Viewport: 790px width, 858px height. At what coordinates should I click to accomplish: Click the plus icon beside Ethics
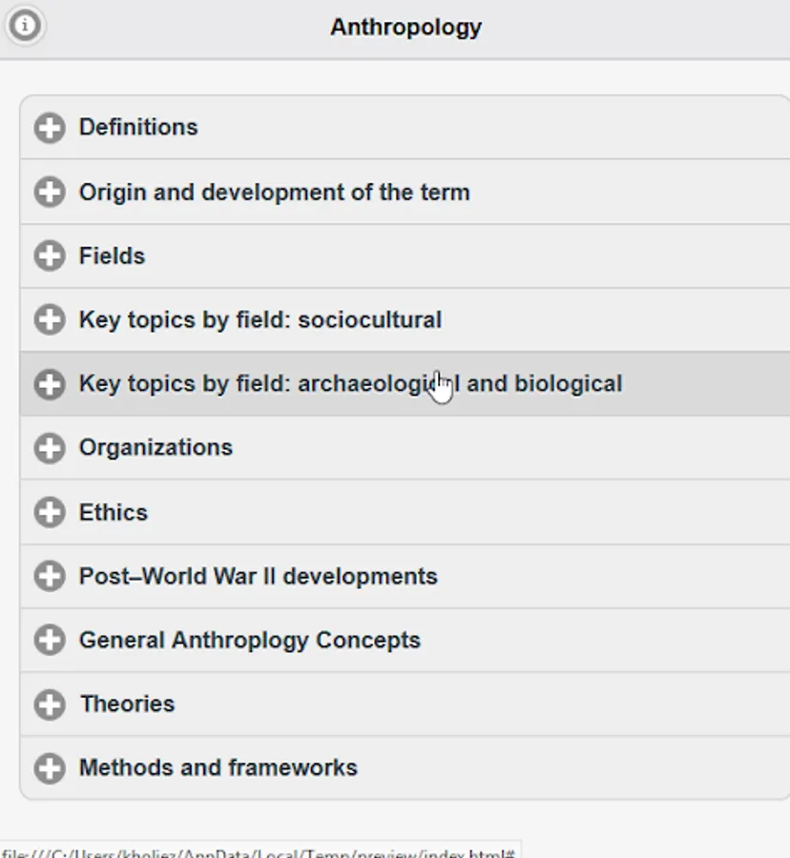coord(50,512)
